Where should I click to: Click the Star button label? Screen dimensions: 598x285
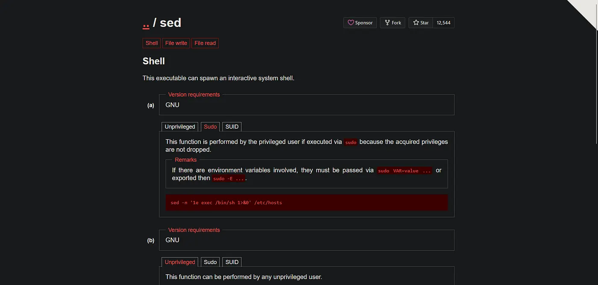click(425, 23)
